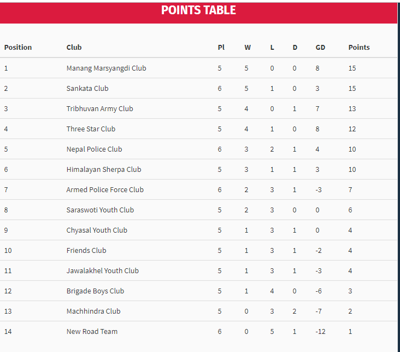
Task: Click Brigade Boys Club name
Action: pyautogui.click(x=95, y=291)
